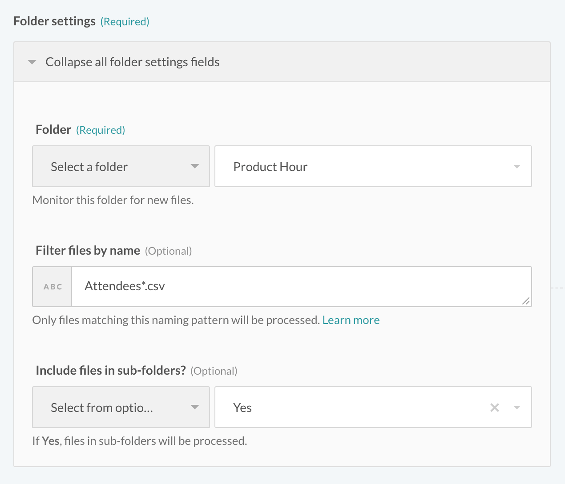565x484 pixels.
Task: Click the collapse triangle in the settings header
Action: [x=32, y=62]
